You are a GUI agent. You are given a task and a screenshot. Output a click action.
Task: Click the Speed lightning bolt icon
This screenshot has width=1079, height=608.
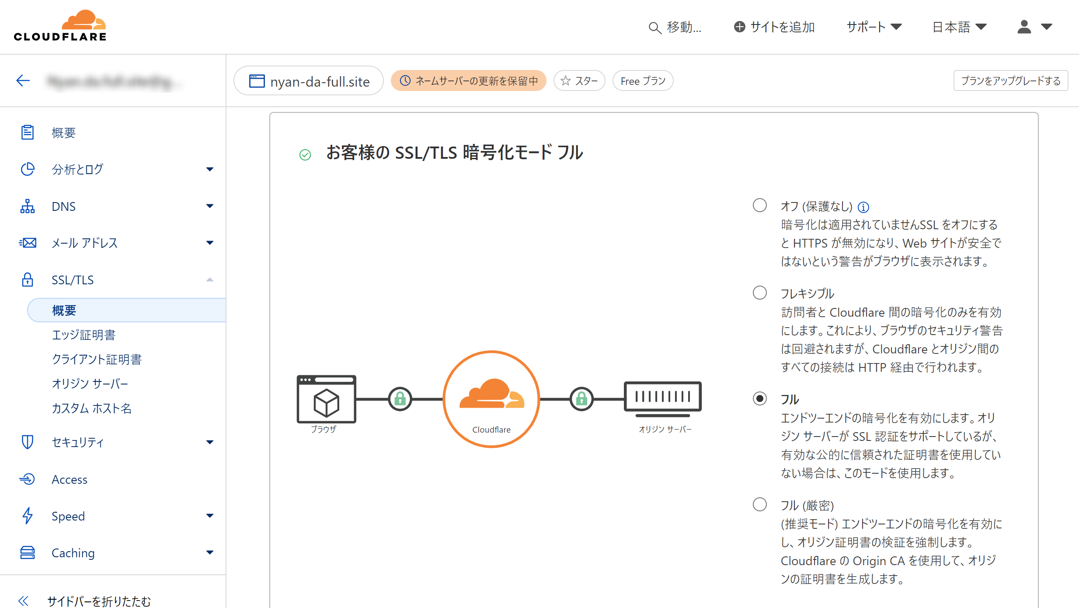28,516
